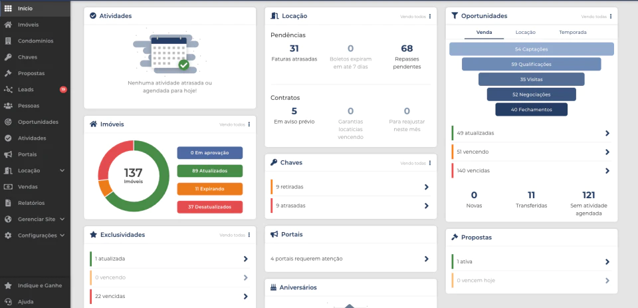Open the 9 atrasadas keys row
The image size is (638, 308).
click(350, 206)
